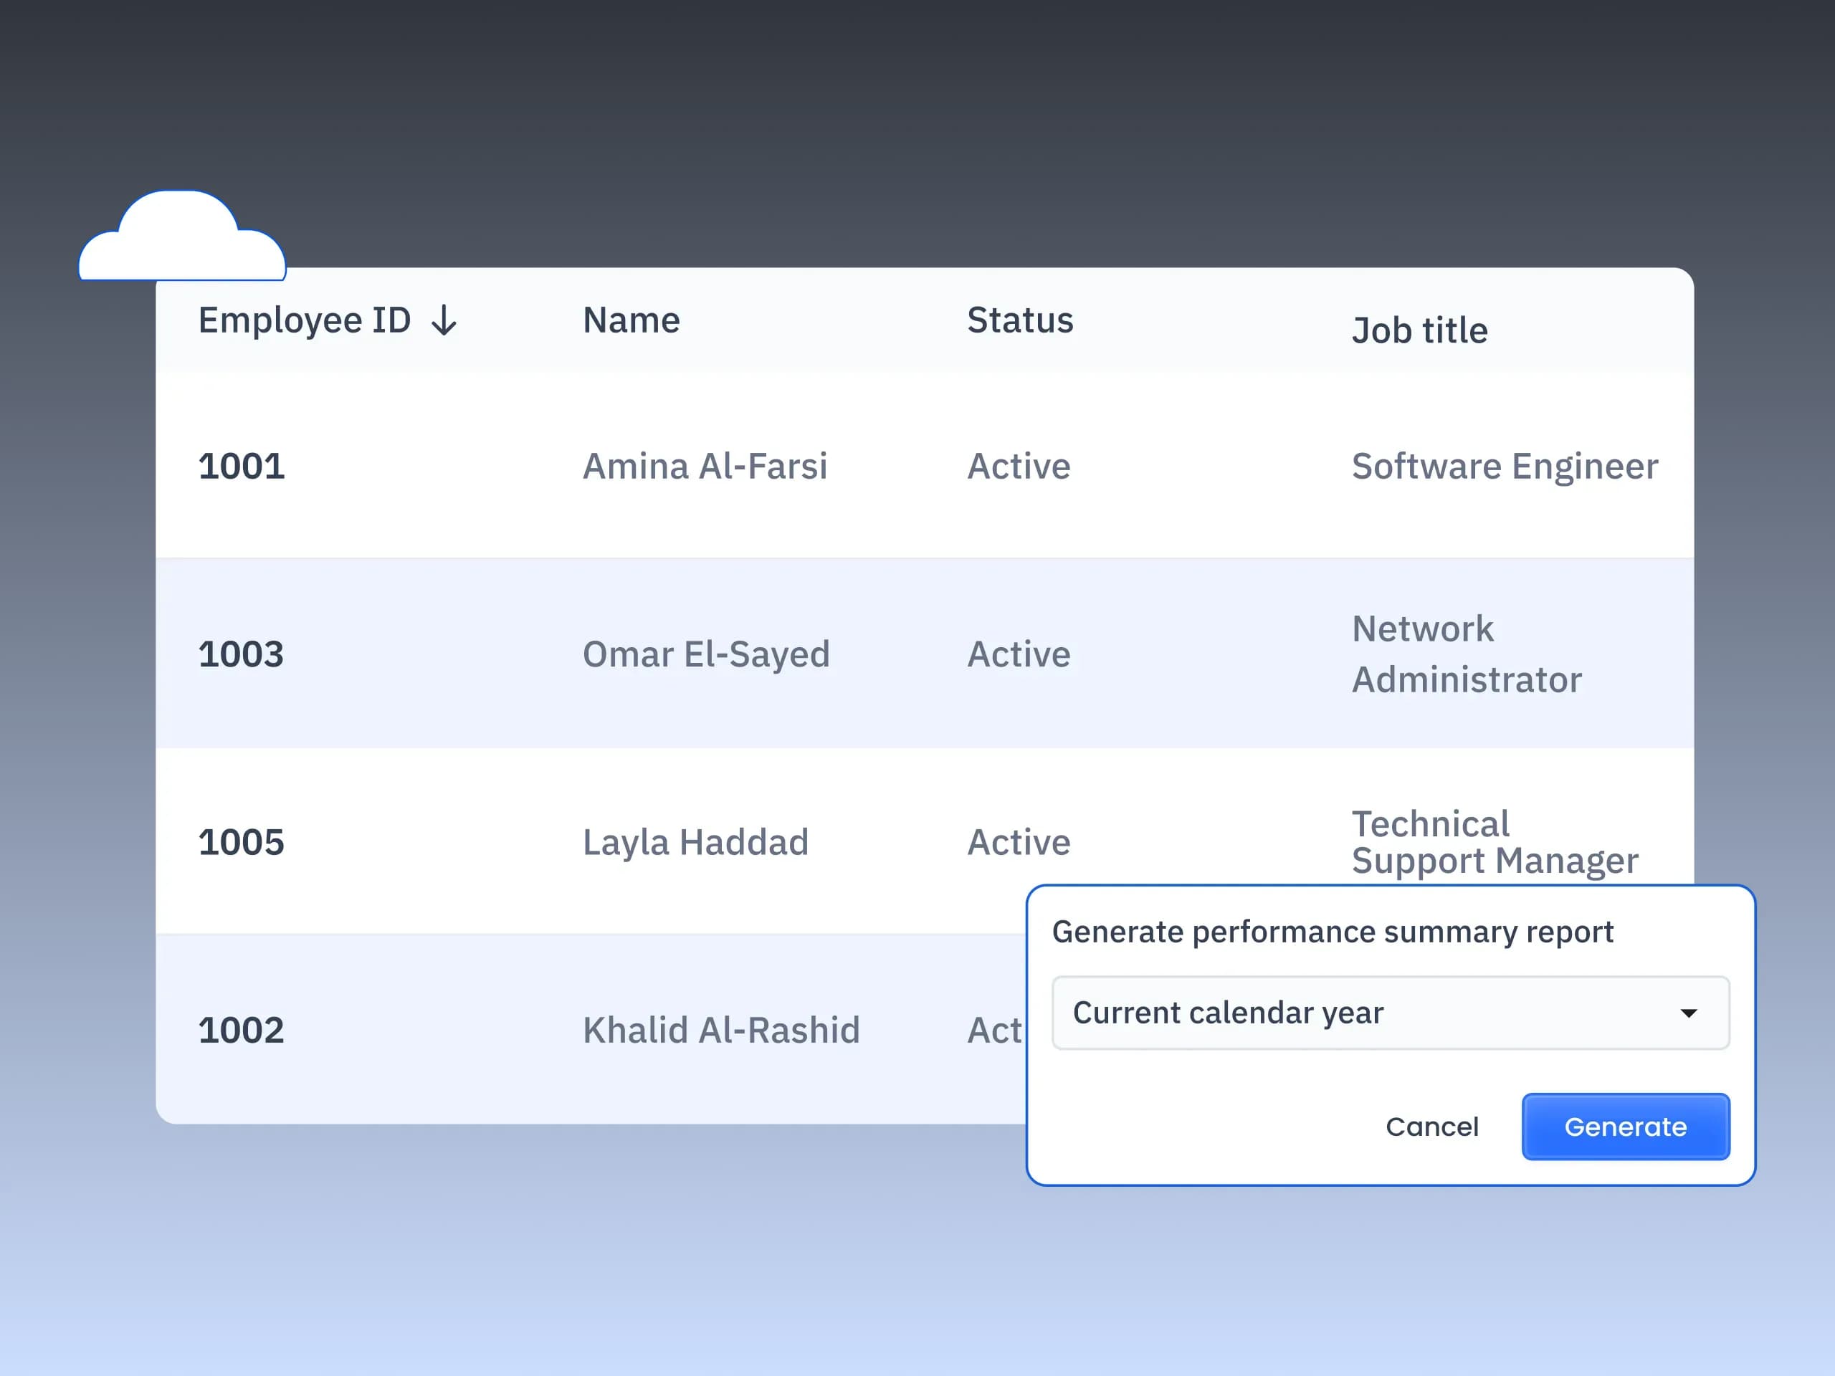Click the Technical Support Manager job title
Viewport: 1835px width, 1376px height.
[x=1495, y=843]
